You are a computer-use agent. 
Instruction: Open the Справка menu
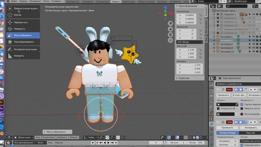pyautogui.click(x=56, y=1)
